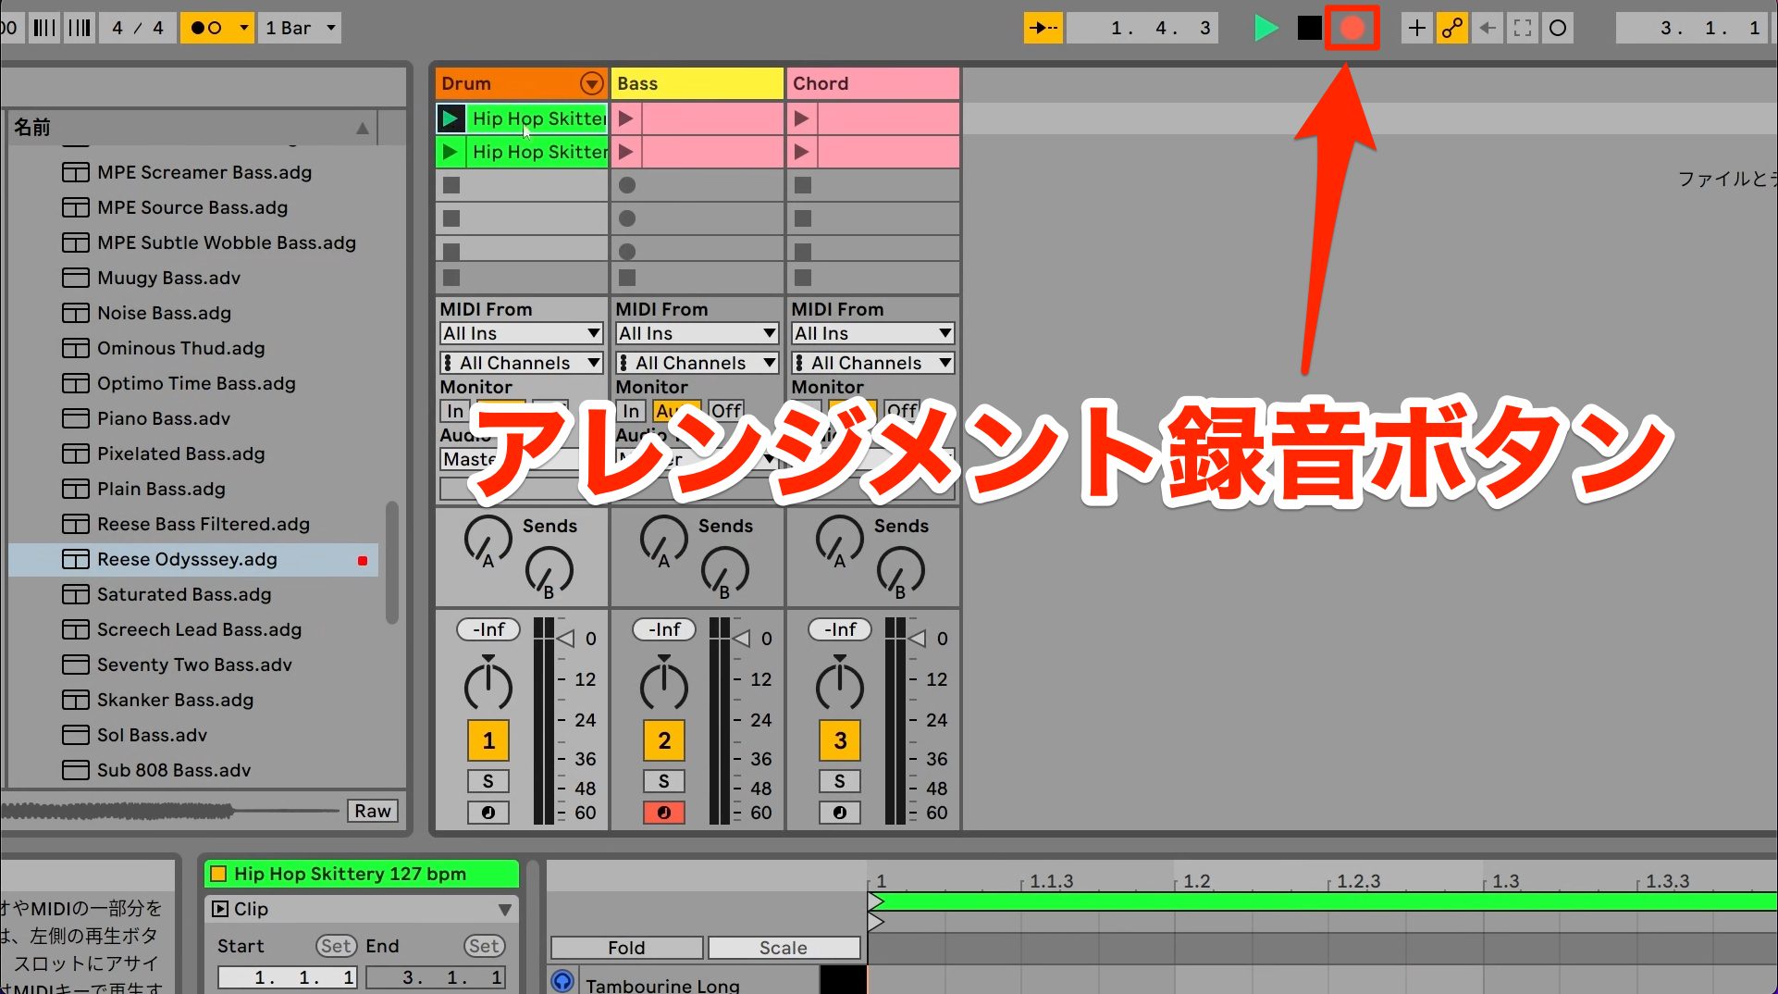Launch first clip slot on Bass track
Screen dimensions: 1778x994
(x=626, y=118)
